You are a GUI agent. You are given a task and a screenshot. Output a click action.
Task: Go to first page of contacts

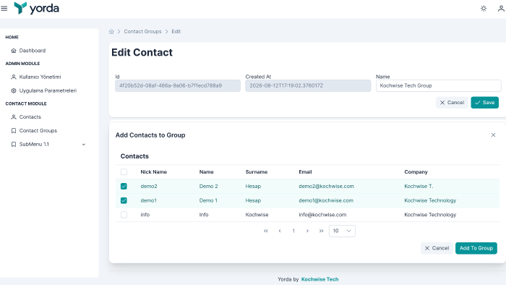(x=266, y=231)
